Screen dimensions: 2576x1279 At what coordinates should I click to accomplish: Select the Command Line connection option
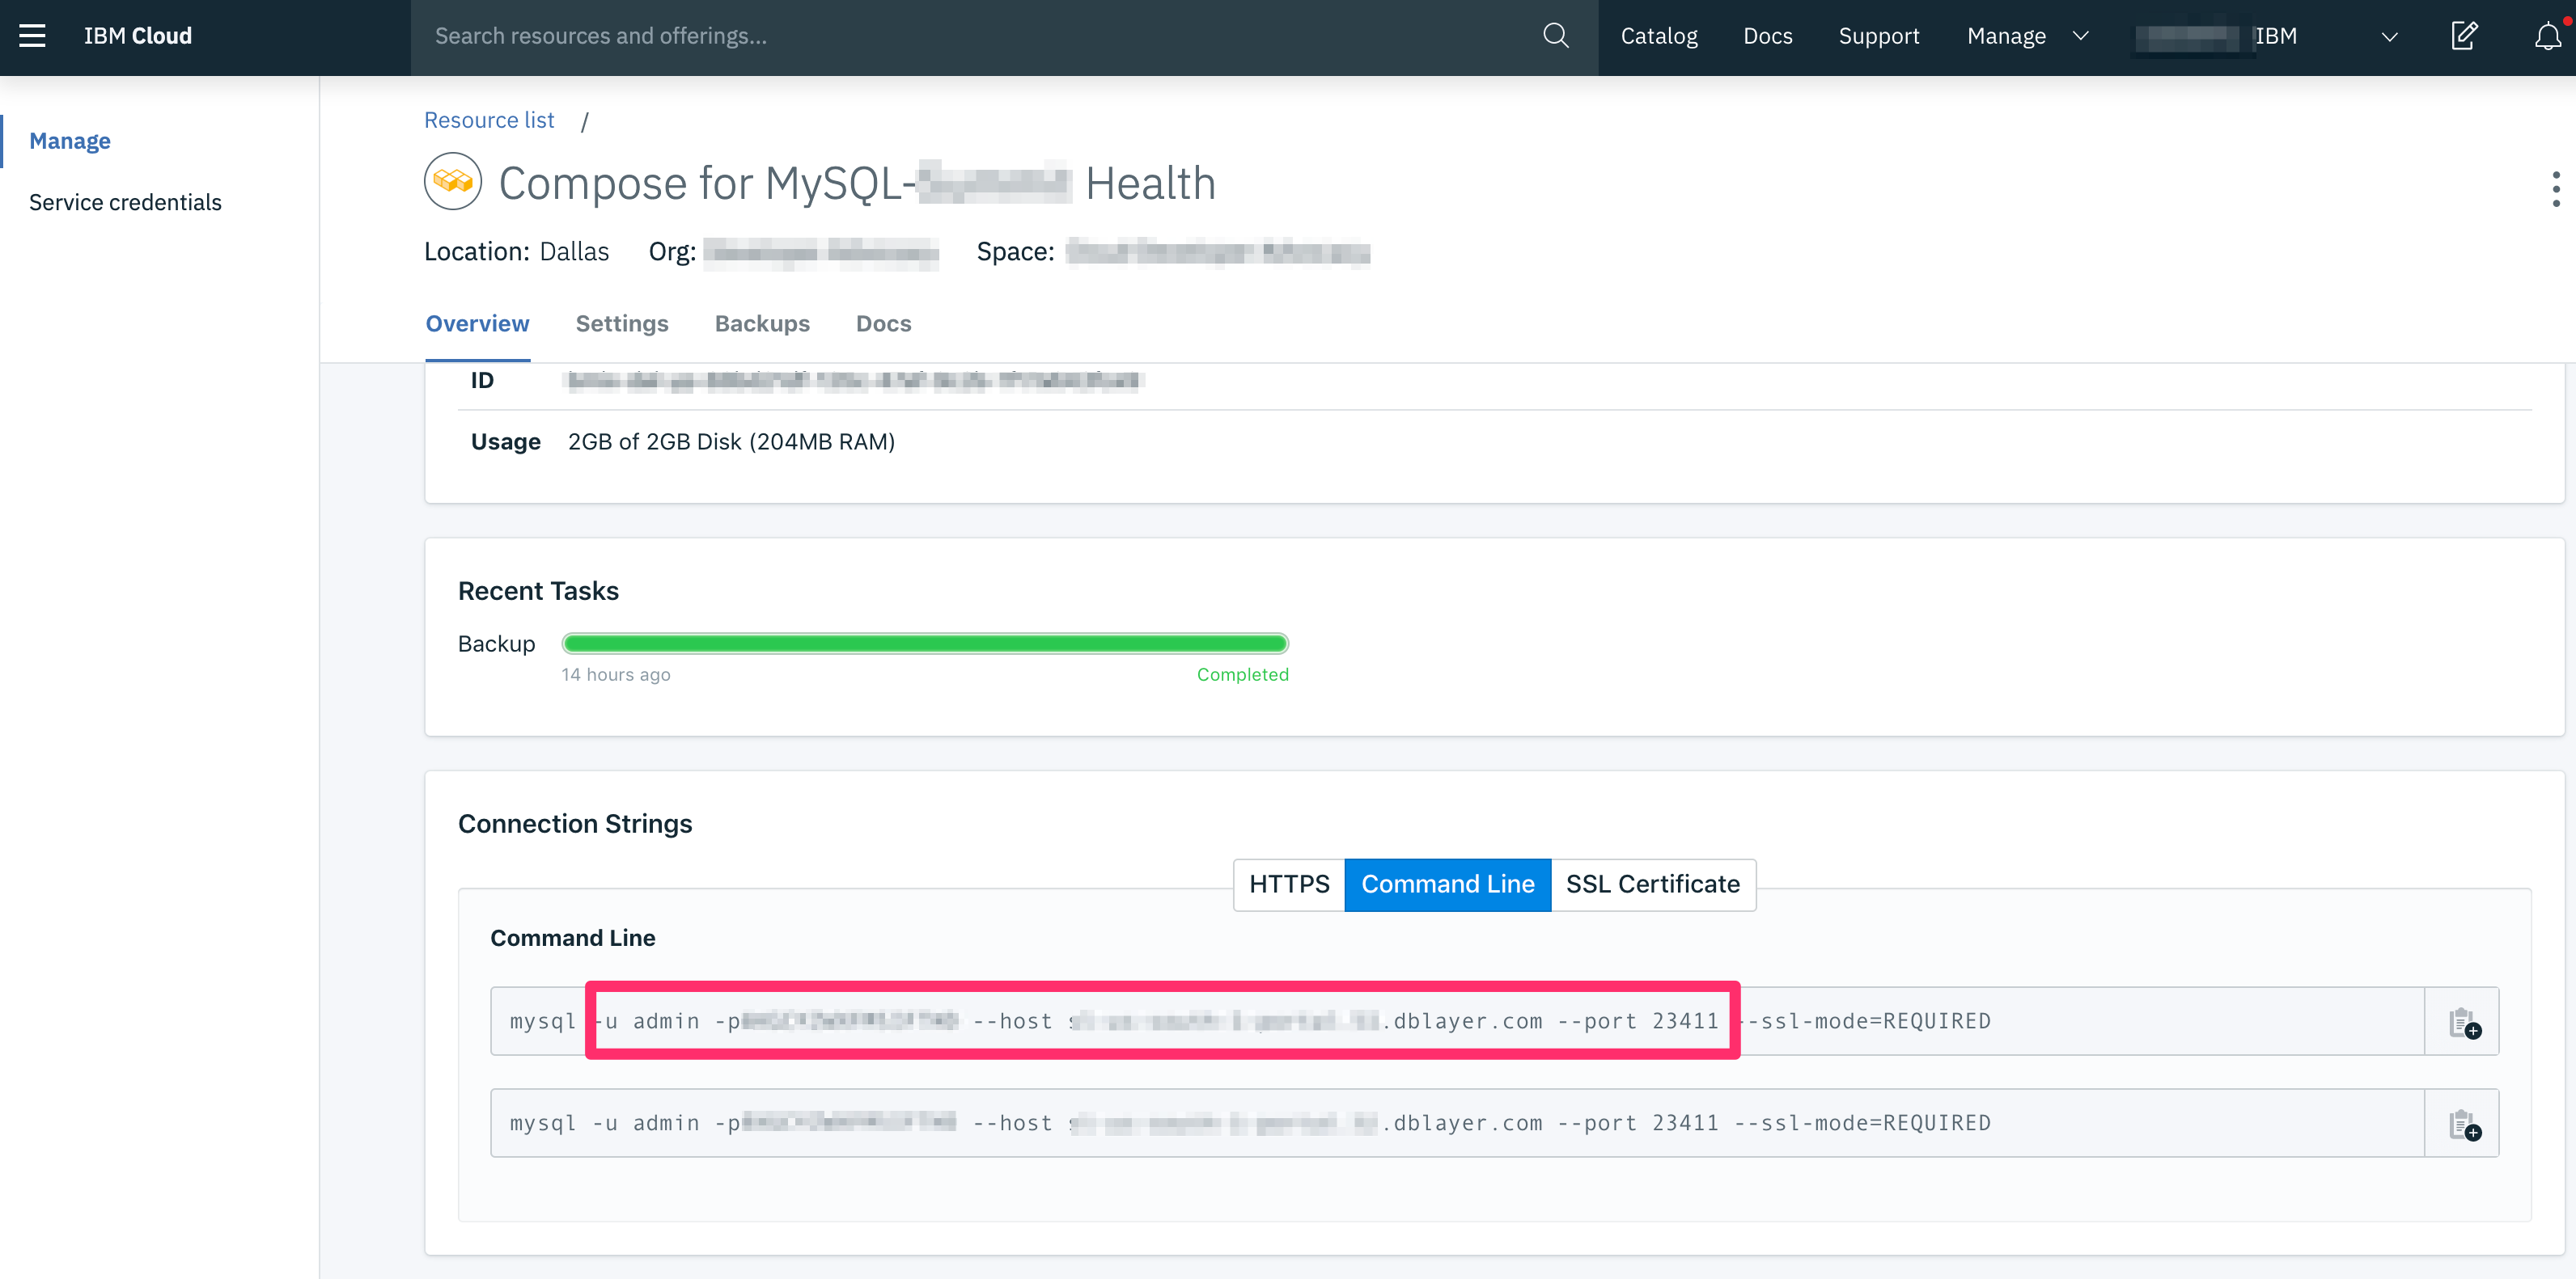(1447, 884)
